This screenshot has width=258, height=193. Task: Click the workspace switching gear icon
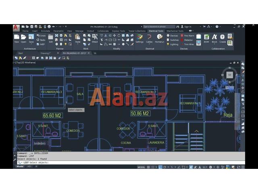pyautogui.click(x=210, y=167)
